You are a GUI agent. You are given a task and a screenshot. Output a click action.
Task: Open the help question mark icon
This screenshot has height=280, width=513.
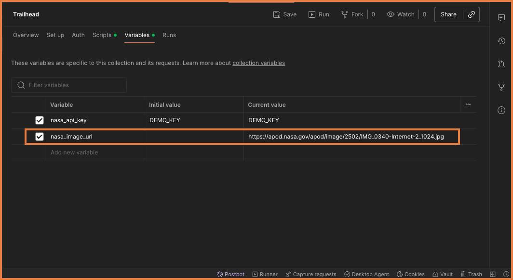(x=506, y=274)
